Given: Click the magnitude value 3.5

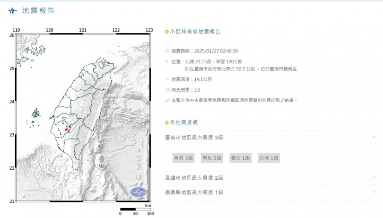Looking at the screenshot, I should [197, 90].
